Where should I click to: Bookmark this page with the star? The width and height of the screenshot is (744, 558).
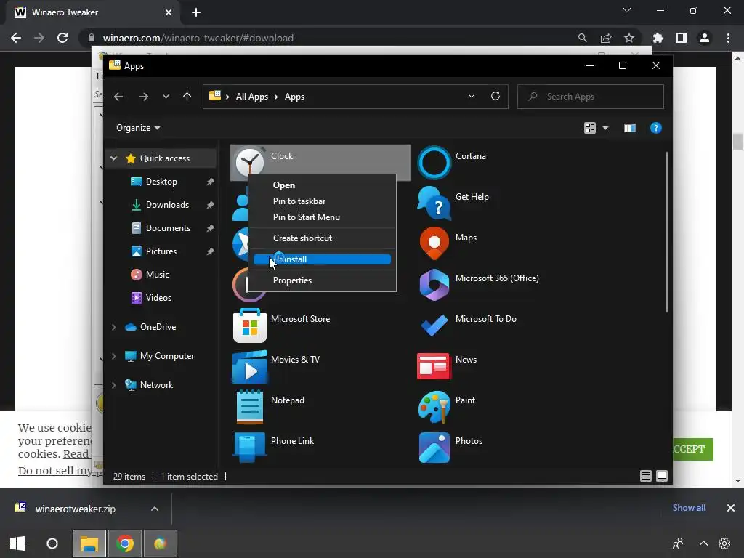click(x=628, y=38)
